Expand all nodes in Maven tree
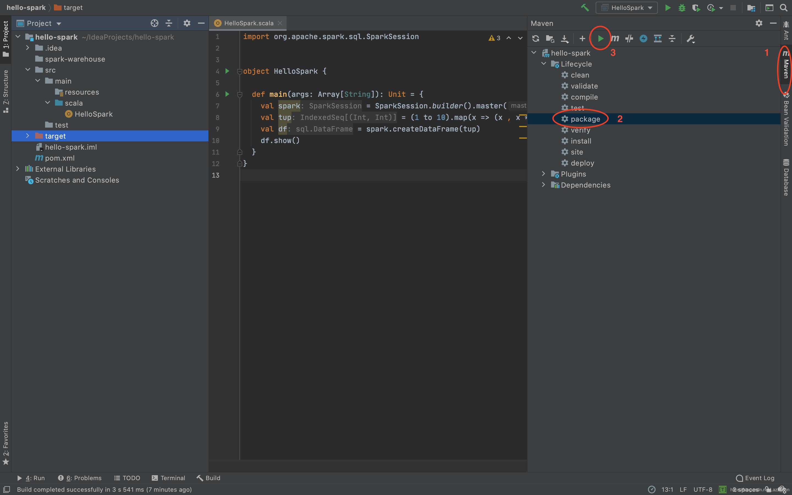This screenshot has height=495, width=792. coord(658,38)
